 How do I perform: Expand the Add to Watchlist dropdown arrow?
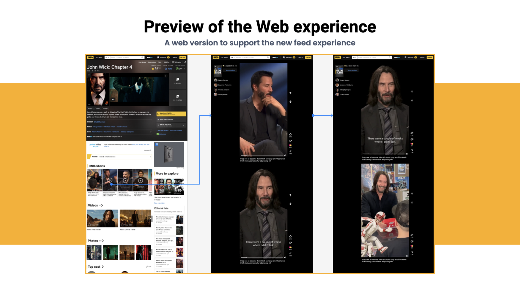click(184, 125)
